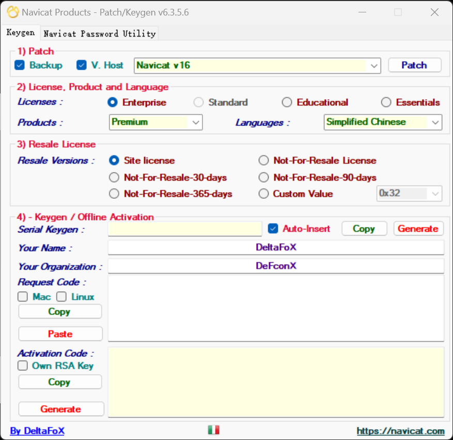
Task: Select the Educational license radio button
Action: point(287,102)
